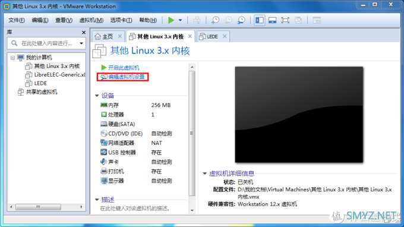Select LibreELEC-Generic VM in library tree

pyautogui.click(x=59, y=75)
